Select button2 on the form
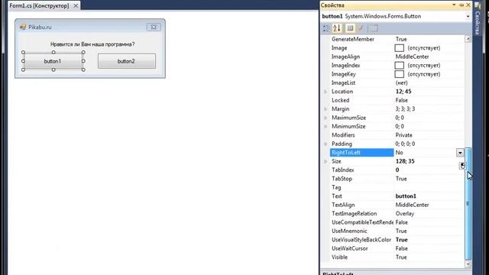This screenshot has height=275, width=489. coord(127,61)
